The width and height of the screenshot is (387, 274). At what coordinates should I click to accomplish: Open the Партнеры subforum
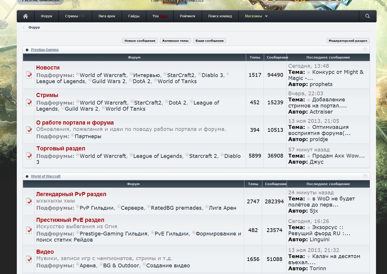click(x=88, y=136)
